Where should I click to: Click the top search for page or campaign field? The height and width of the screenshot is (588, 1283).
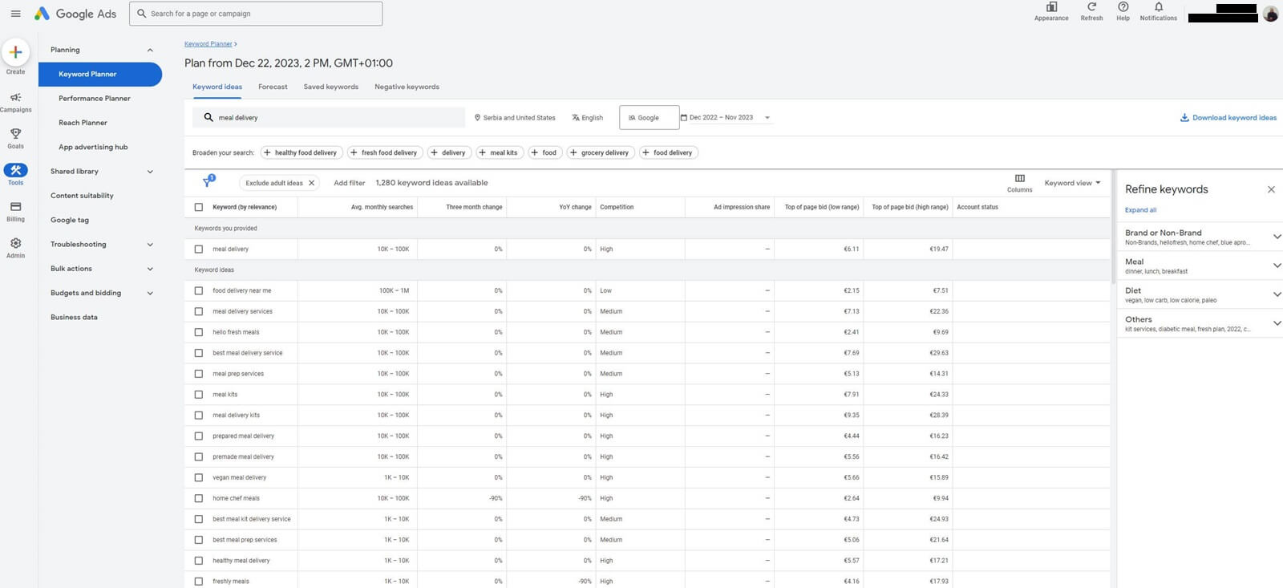[x=256, y=14]
